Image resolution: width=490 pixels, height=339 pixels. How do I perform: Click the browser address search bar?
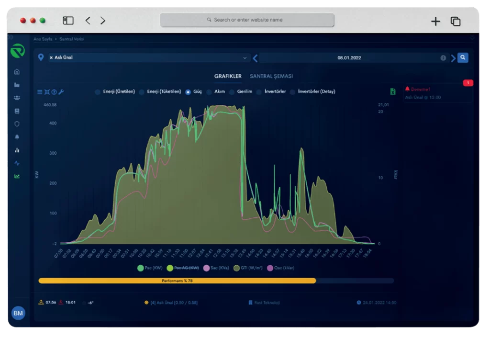[247, 20]
